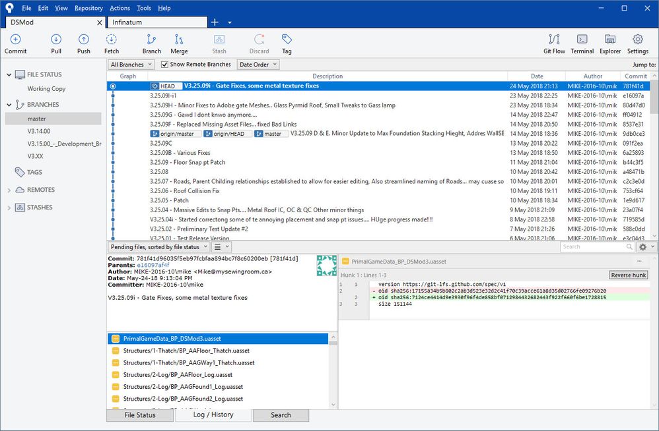Close the DSMod repository tab
Image resolution: width=659 pixels, height=431 pixels.
[x=100, y=22]
